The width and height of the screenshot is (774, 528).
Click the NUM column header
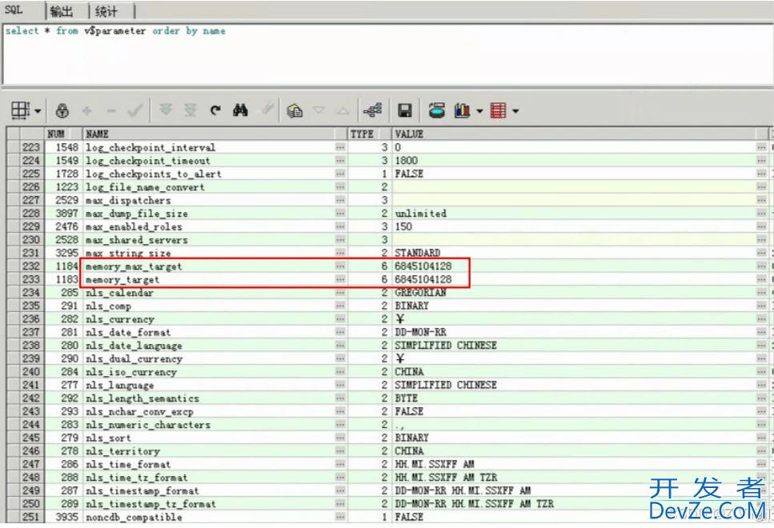[x=63, y=134]
